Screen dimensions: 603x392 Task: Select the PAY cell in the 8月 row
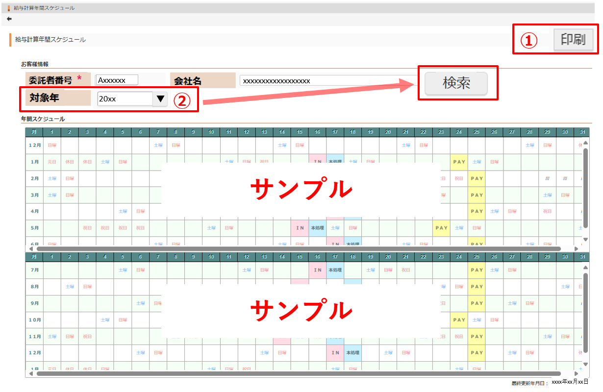tap(477, 287)
